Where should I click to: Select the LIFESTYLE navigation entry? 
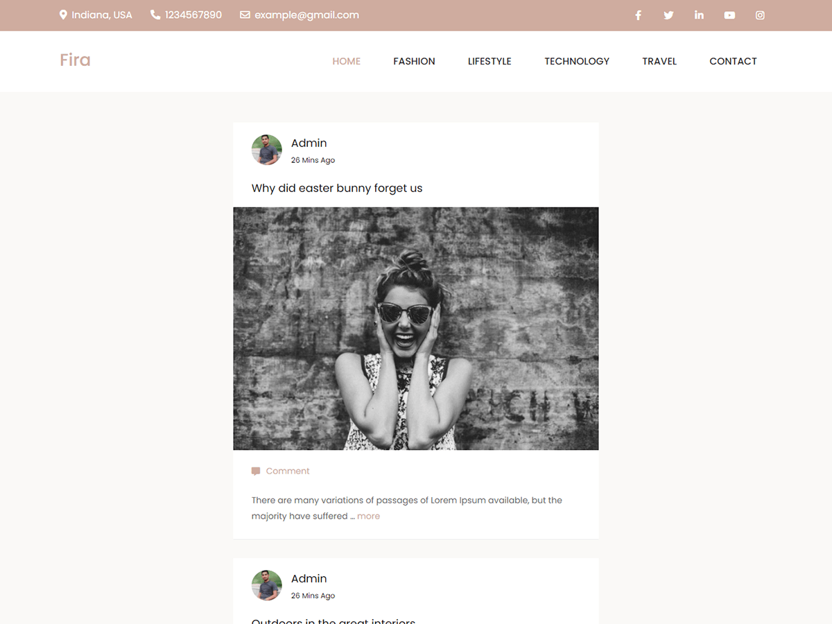pyautogui.click(x=489, y=61)
